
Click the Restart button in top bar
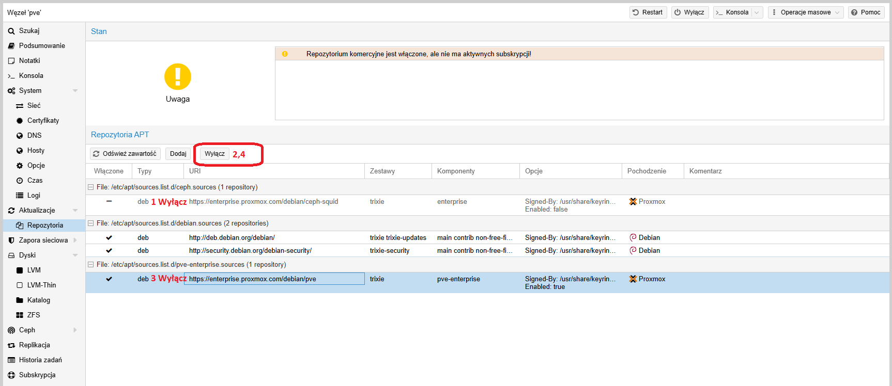coord(648,12)
